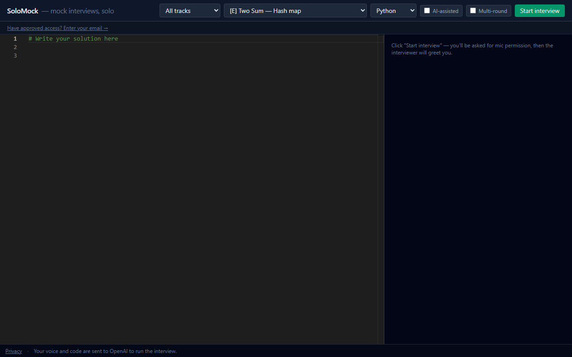Screen dimensions: 572x357
Task: Enable the AI-assisted checkbox
Action: click(427, 11)
